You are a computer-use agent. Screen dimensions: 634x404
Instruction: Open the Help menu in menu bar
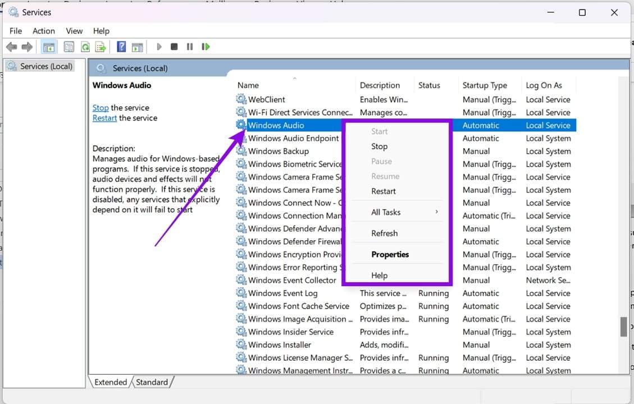(x=101, y=31)
